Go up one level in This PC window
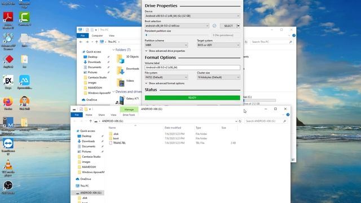Viewport: 361px width, 203px height. tap(96, 42)
